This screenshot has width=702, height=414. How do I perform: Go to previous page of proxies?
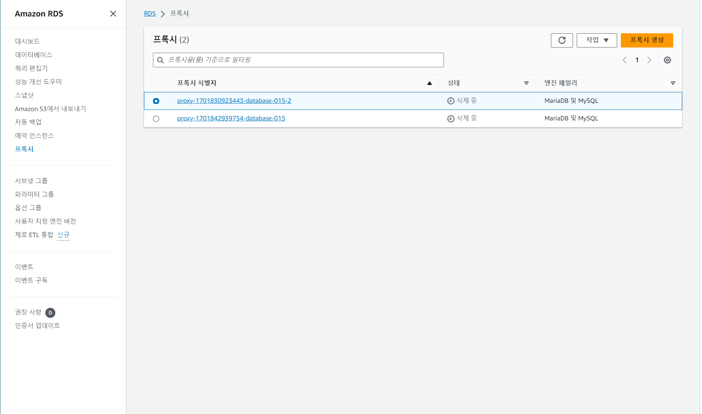[625, 60]
